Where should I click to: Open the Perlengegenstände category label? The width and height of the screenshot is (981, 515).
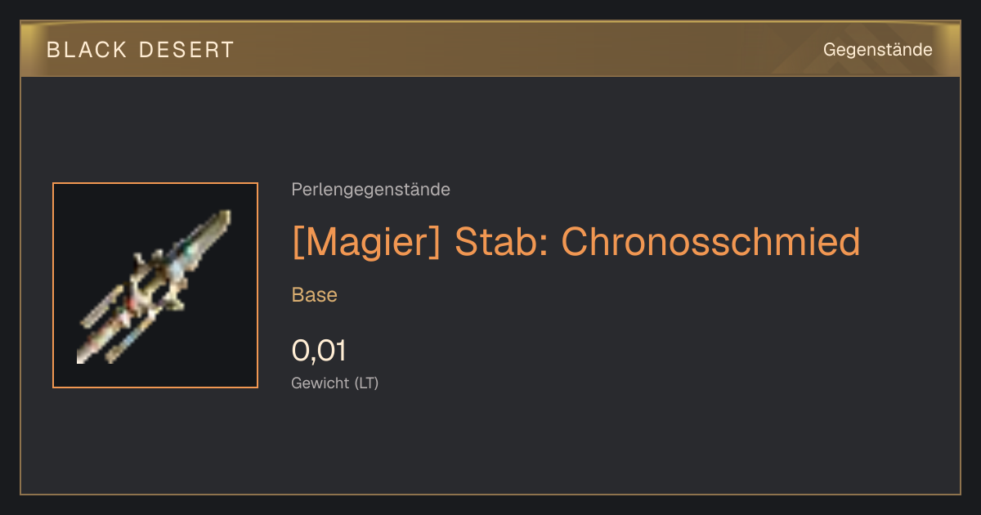[370, 190]
